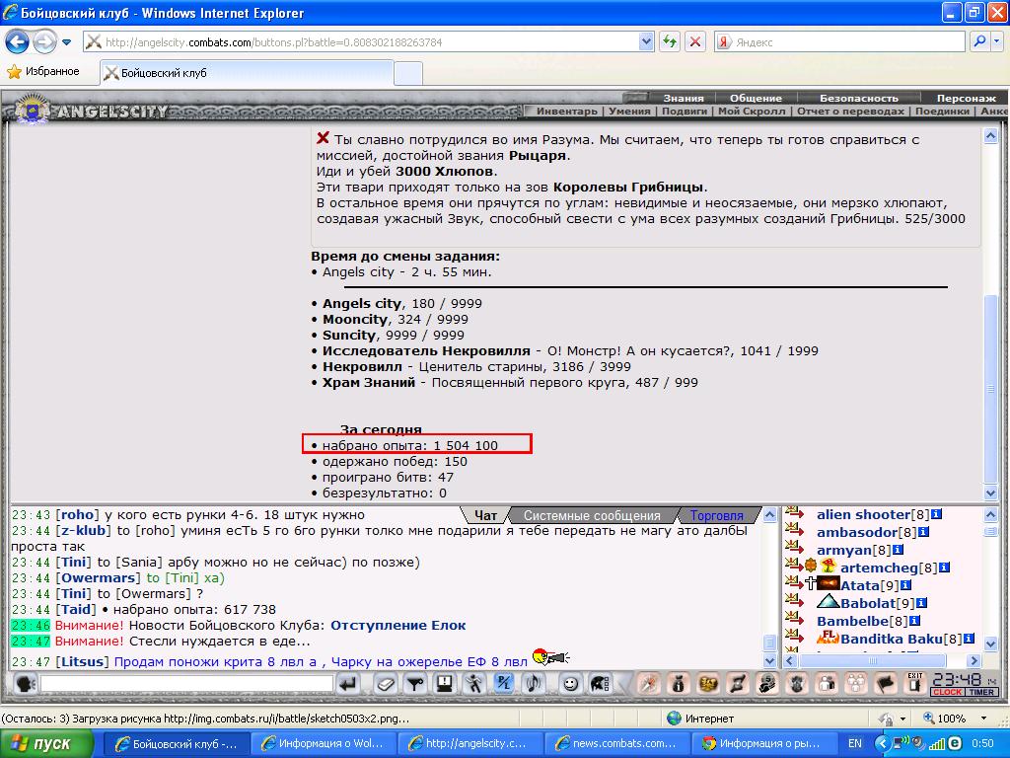The width and height of the screenshot is (1010, 758).
Task: Open info icon next to ambasodor
Action: point(923,532)
